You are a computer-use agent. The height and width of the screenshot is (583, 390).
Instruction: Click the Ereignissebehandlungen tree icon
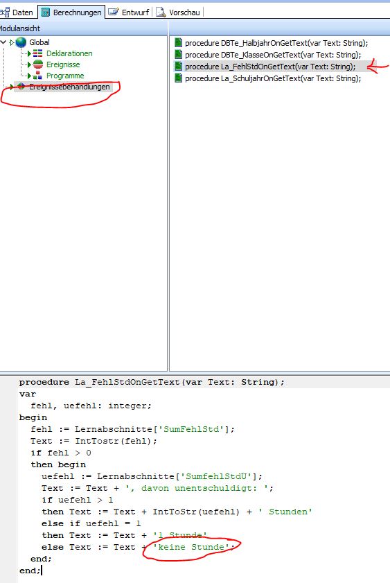[x=21, y=87]
